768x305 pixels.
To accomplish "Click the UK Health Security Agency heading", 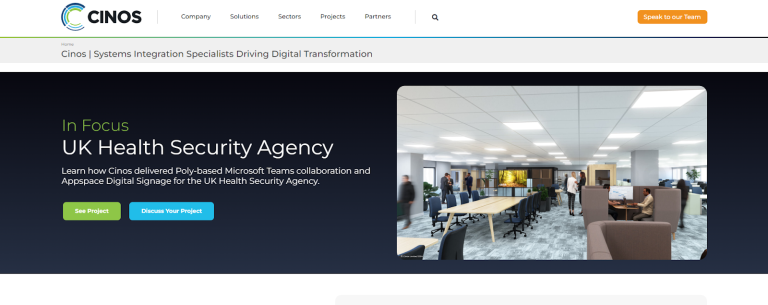I will point(197,147).
